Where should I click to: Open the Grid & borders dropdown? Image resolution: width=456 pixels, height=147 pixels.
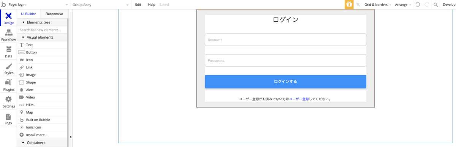(378, 5)
